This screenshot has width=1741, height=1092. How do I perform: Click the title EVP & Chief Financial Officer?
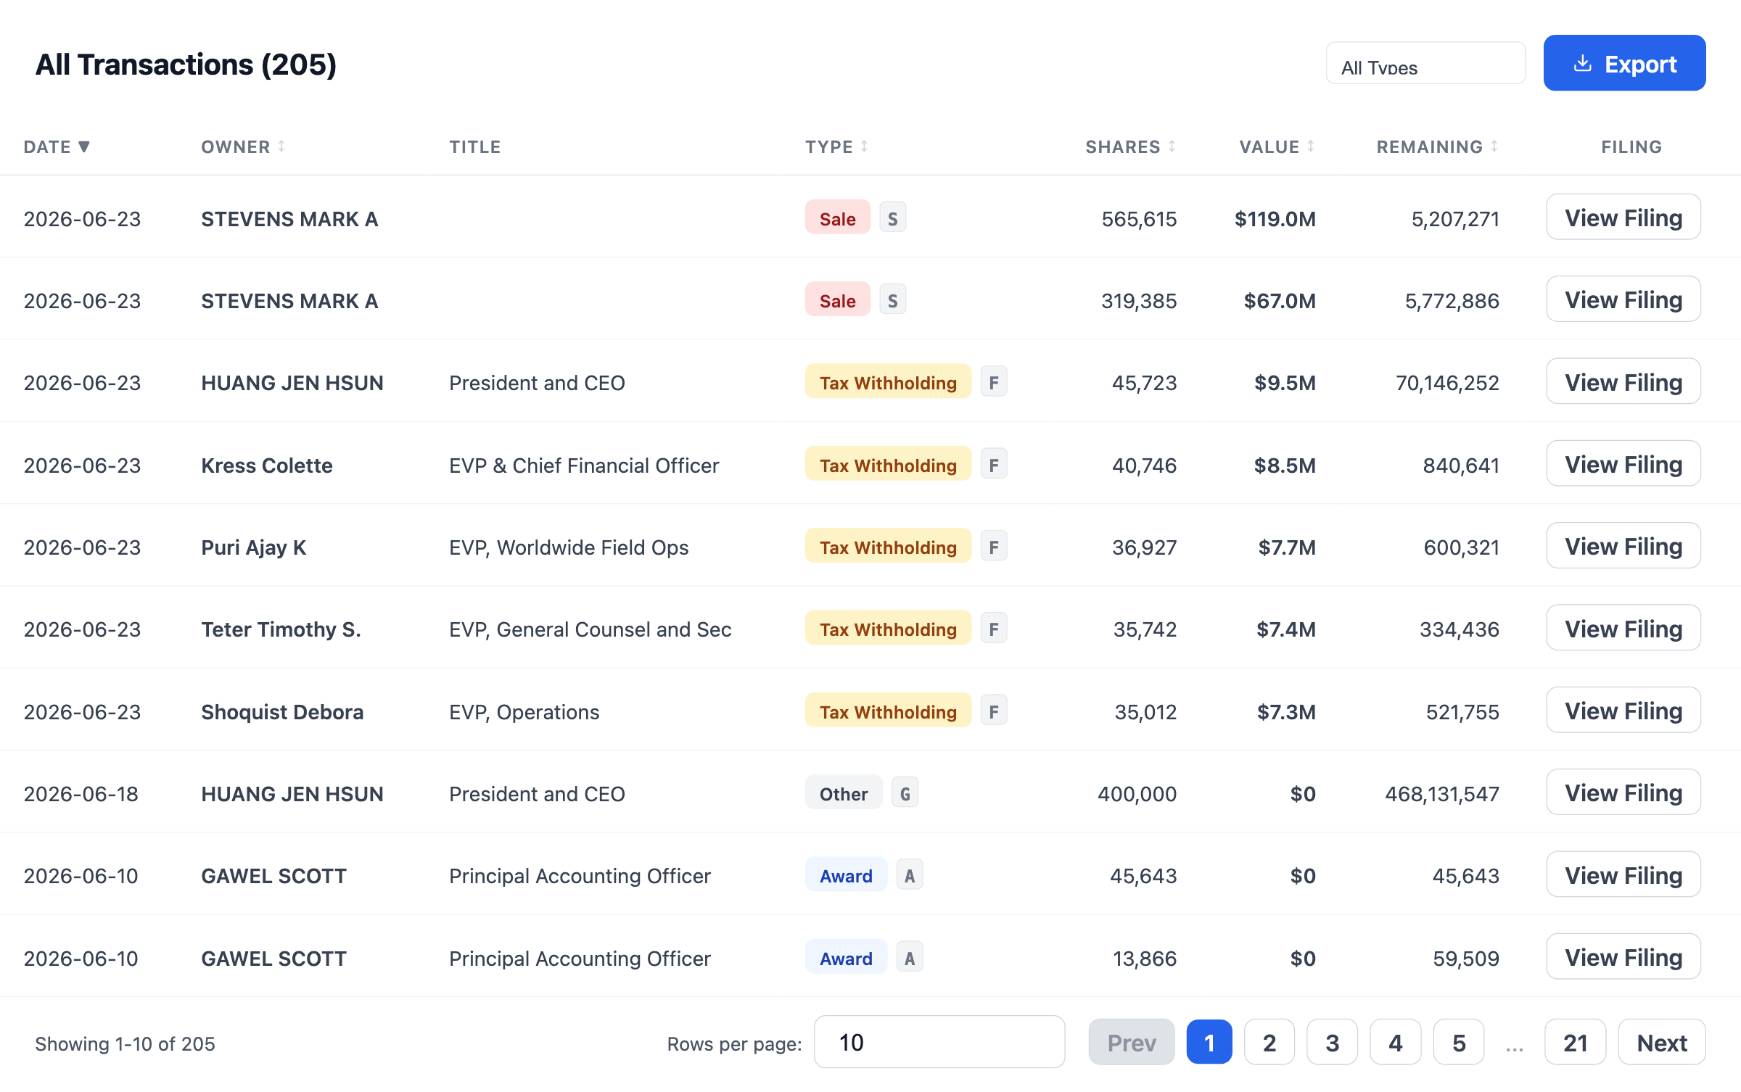pyautogui.click(x=584, y=465)
